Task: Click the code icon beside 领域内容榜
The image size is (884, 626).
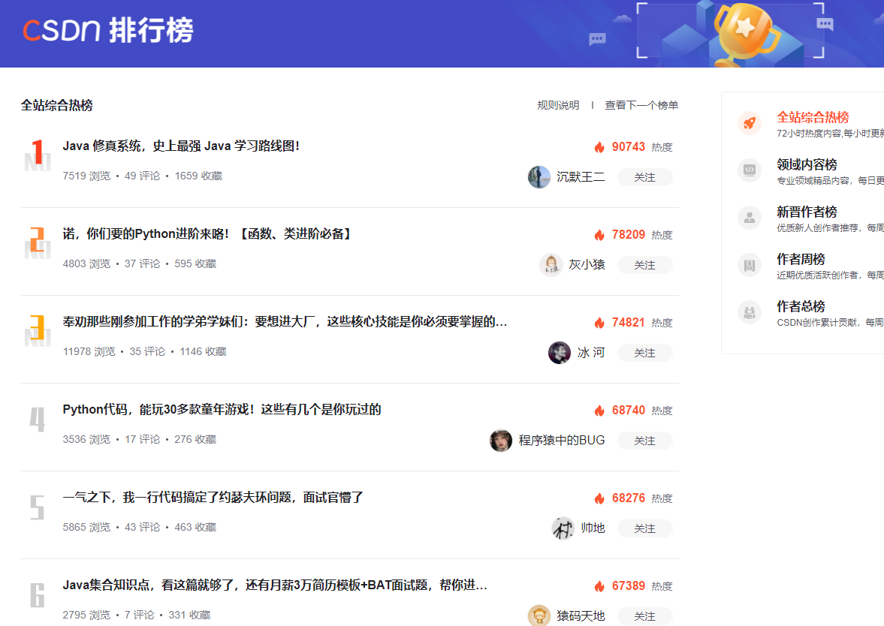Action: tap(750, 170)
